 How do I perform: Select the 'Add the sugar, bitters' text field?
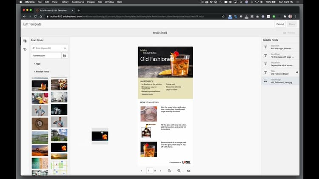coord(280,47)
